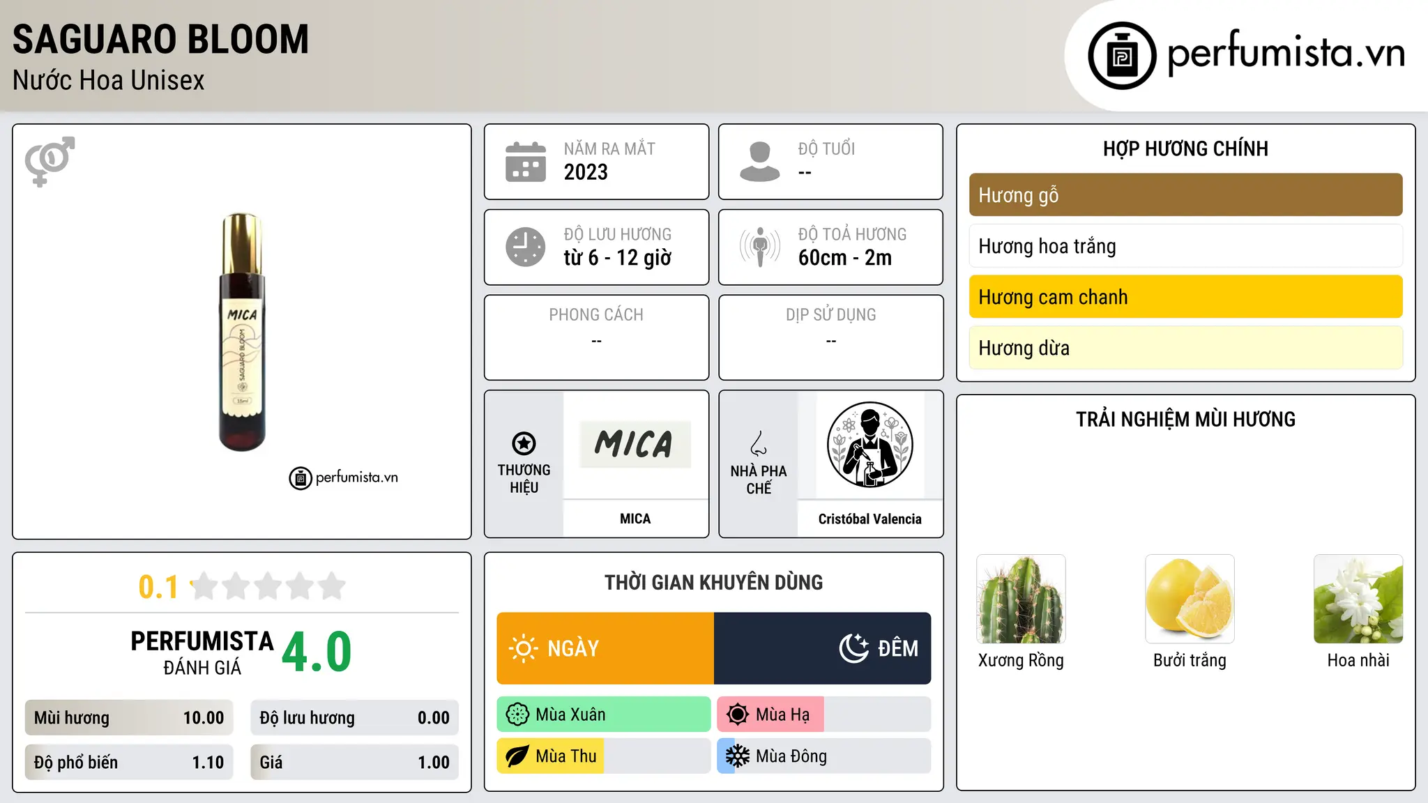Screen dimensions: 1428x803
Task: Click the perfumista.vn bottle logo icon in header
Action: click(x=1122, y=56)
